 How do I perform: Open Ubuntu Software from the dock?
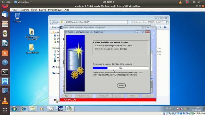coord(5,53)
